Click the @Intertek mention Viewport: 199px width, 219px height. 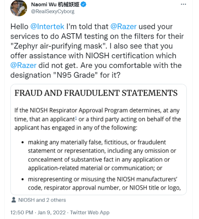tap(47, 26)
